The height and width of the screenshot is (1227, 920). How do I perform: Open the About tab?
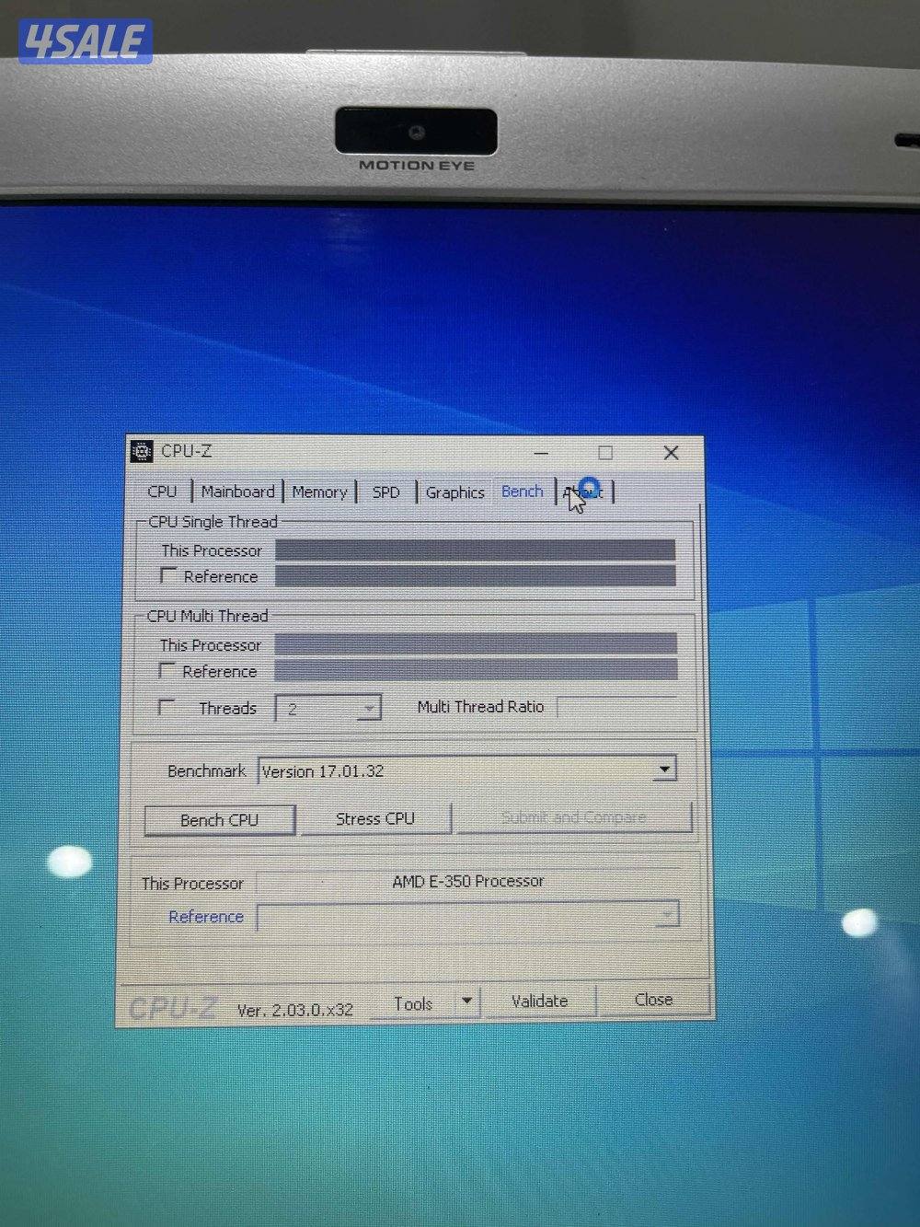pos(583,492)
